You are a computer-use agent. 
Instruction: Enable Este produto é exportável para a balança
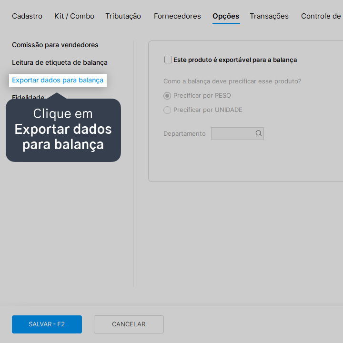pyautogui.click(x=168, y=60)
